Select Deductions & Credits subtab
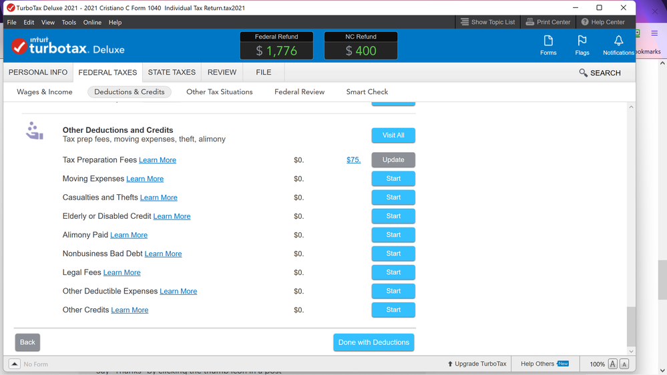 point(130,92)
